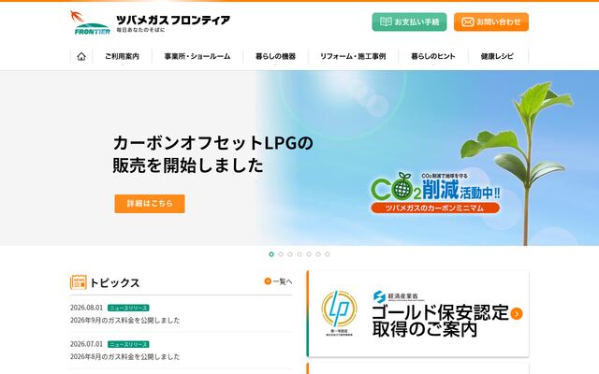Click the LP gold certification emblem
The width and height of the screenshot is (599, 374).
pos(339,313)
